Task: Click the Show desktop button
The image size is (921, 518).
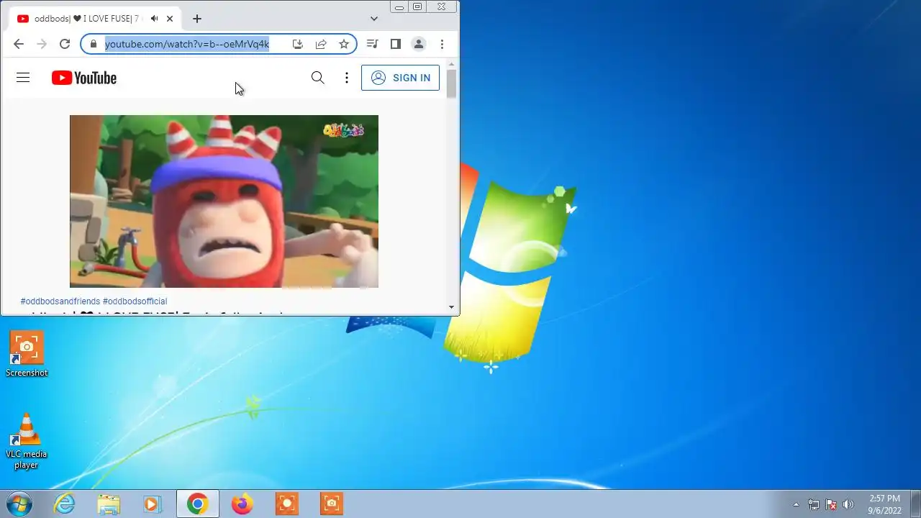Action: 915,504
